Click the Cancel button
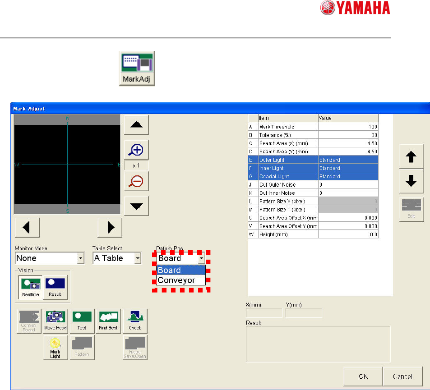 click(x=402, y=376)
